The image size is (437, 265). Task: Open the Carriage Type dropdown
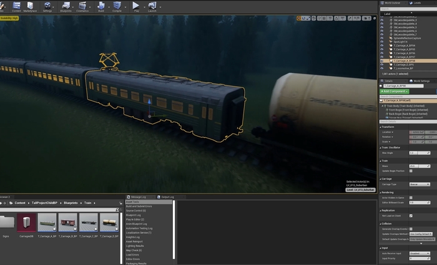click(419, 185)
